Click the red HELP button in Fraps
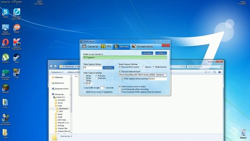The height and width of the screenshot is (141, 250). point(166,45)
